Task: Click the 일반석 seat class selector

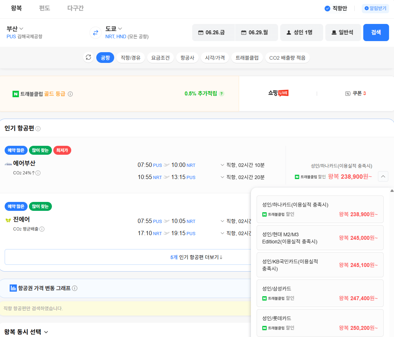Action: click(343, 33)
